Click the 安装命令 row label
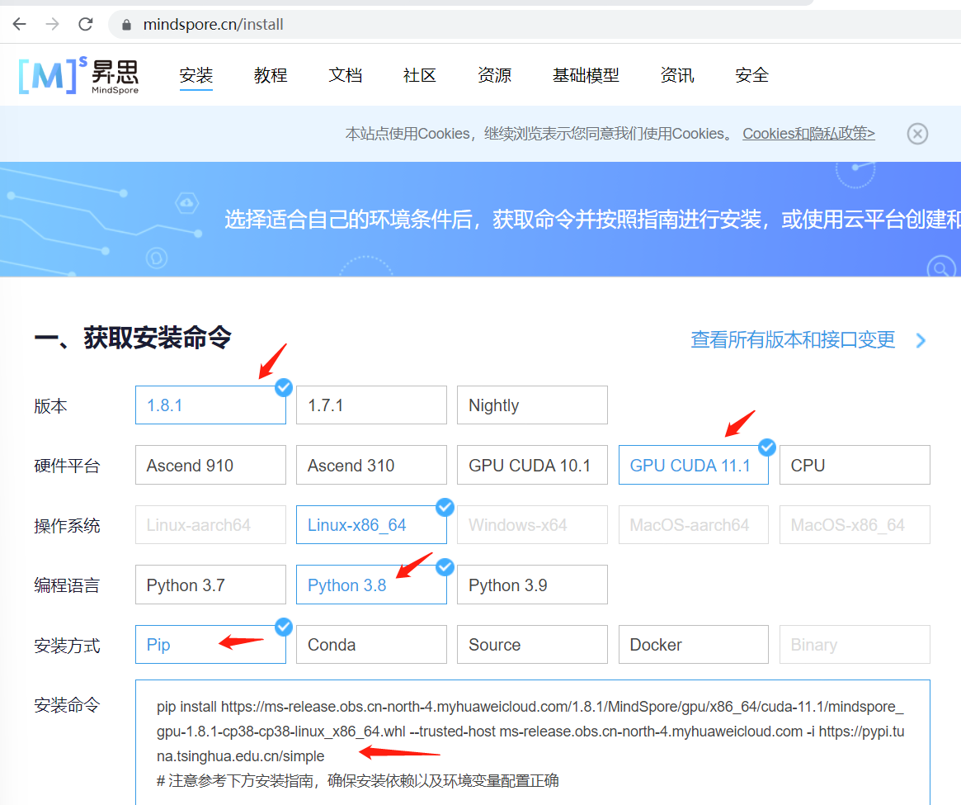The width and height of the screenshot is (961, 805). (x=67, y=705)
